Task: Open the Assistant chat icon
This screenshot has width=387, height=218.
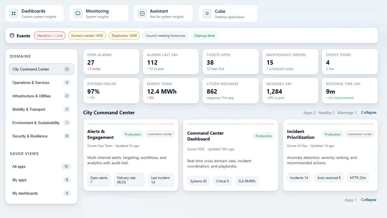Action: tap(142, 13)
